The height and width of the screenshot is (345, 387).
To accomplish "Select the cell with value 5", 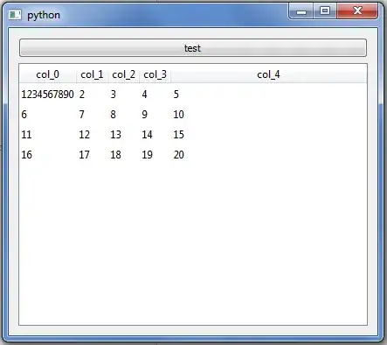I will click(x=268, y=95).
